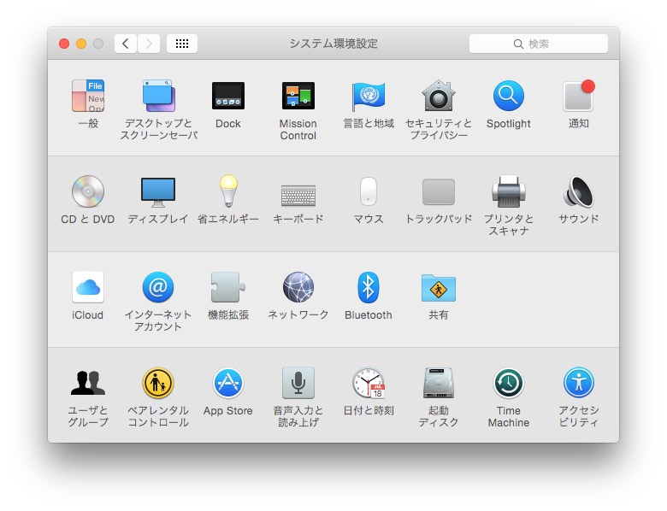
Task: Open ペアレンタルコントロール preferences
Action: pos(158,383)
